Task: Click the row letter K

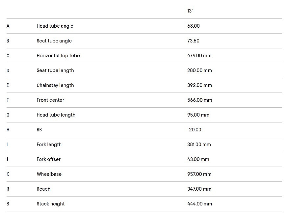Action: tap(8, 174)
